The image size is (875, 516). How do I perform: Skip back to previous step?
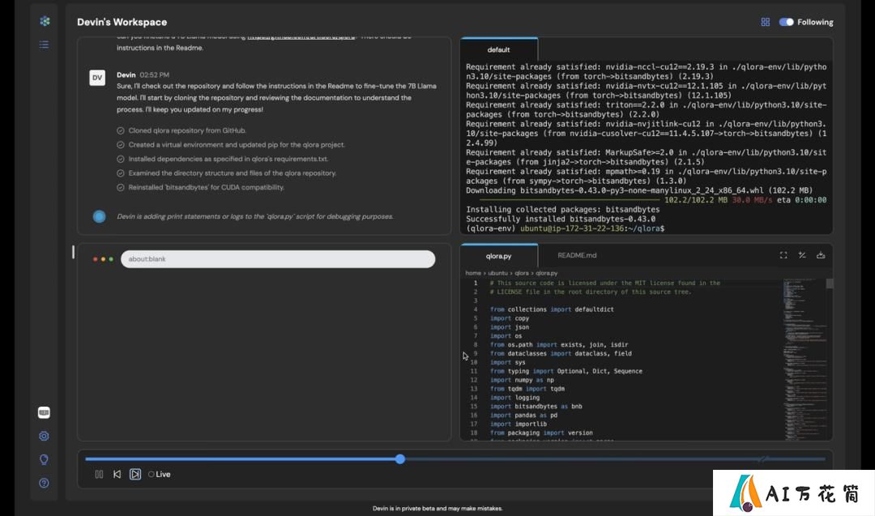click(117, 474)
